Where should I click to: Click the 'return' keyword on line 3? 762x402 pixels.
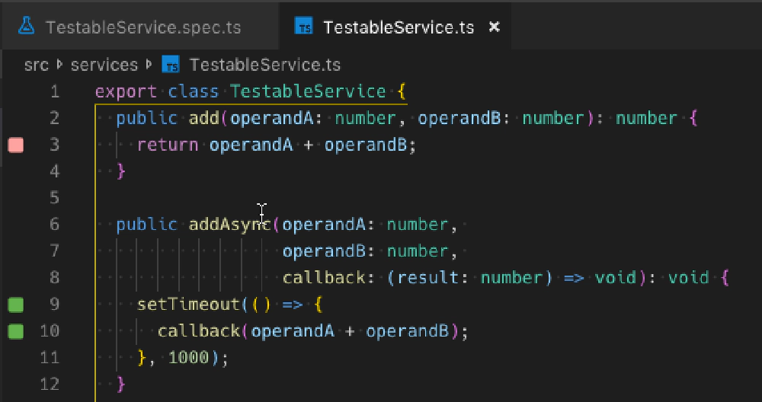point(168,145)
